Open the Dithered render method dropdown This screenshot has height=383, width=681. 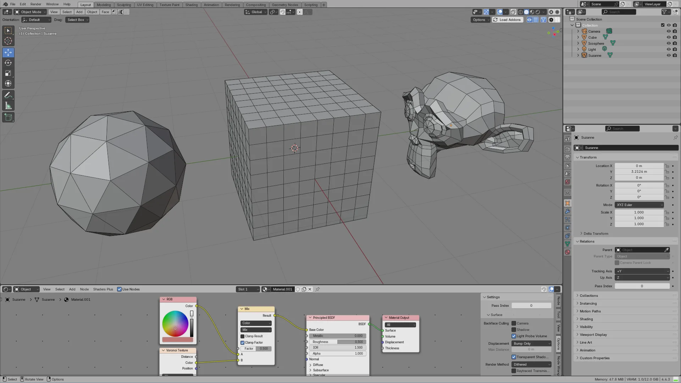pos(531,365)
